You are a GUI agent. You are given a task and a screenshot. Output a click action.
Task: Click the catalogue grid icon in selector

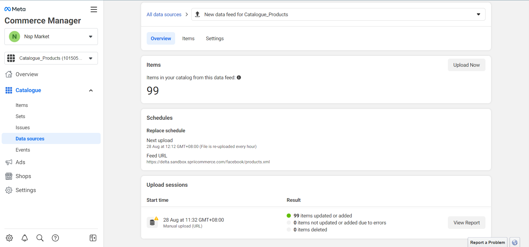tap(11, 58)
